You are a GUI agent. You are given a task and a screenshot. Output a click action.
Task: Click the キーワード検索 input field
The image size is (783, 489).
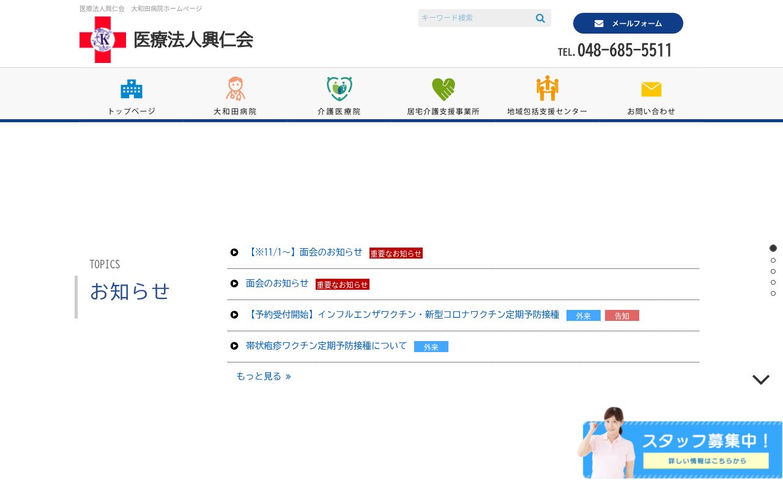(x=476, y=18)
